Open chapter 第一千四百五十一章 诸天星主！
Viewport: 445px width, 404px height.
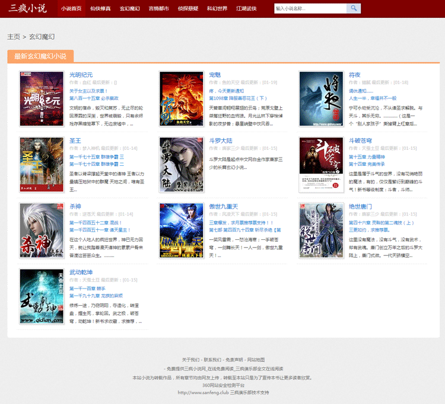pos(100,230)
